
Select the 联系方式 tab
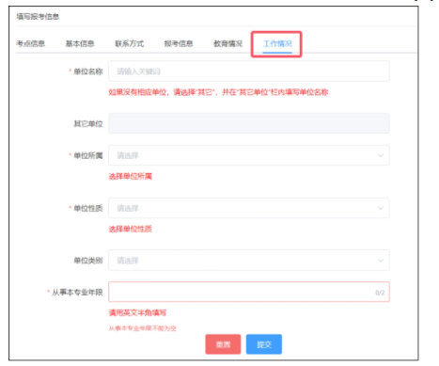click(130, 43)
